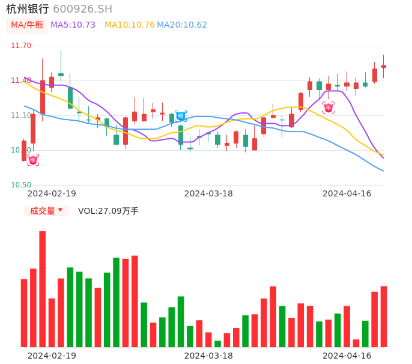Image resolution: width=412 pixels, height=364 pixels.
Task: Click the 2024-02-19 date under the volume chart
Action: click(x=52, y=356)
